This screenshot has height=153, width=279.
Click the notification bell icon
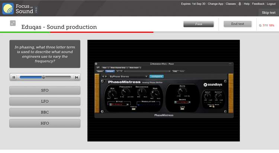(x=240, y=4)
